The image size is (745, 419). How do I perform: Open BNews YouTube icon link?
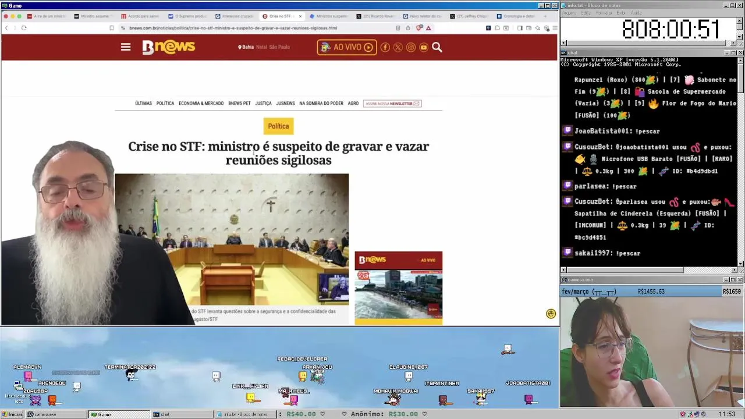424,47
